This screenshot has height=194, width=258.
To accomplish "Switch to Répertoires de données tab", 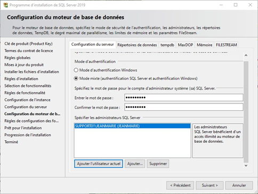I will 137,45.
